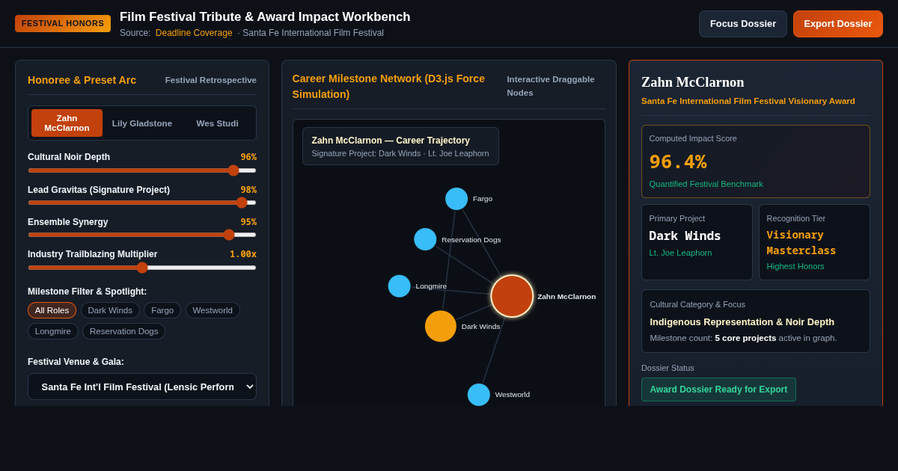Toggle the All Roles filter chip

click(52, 310)
